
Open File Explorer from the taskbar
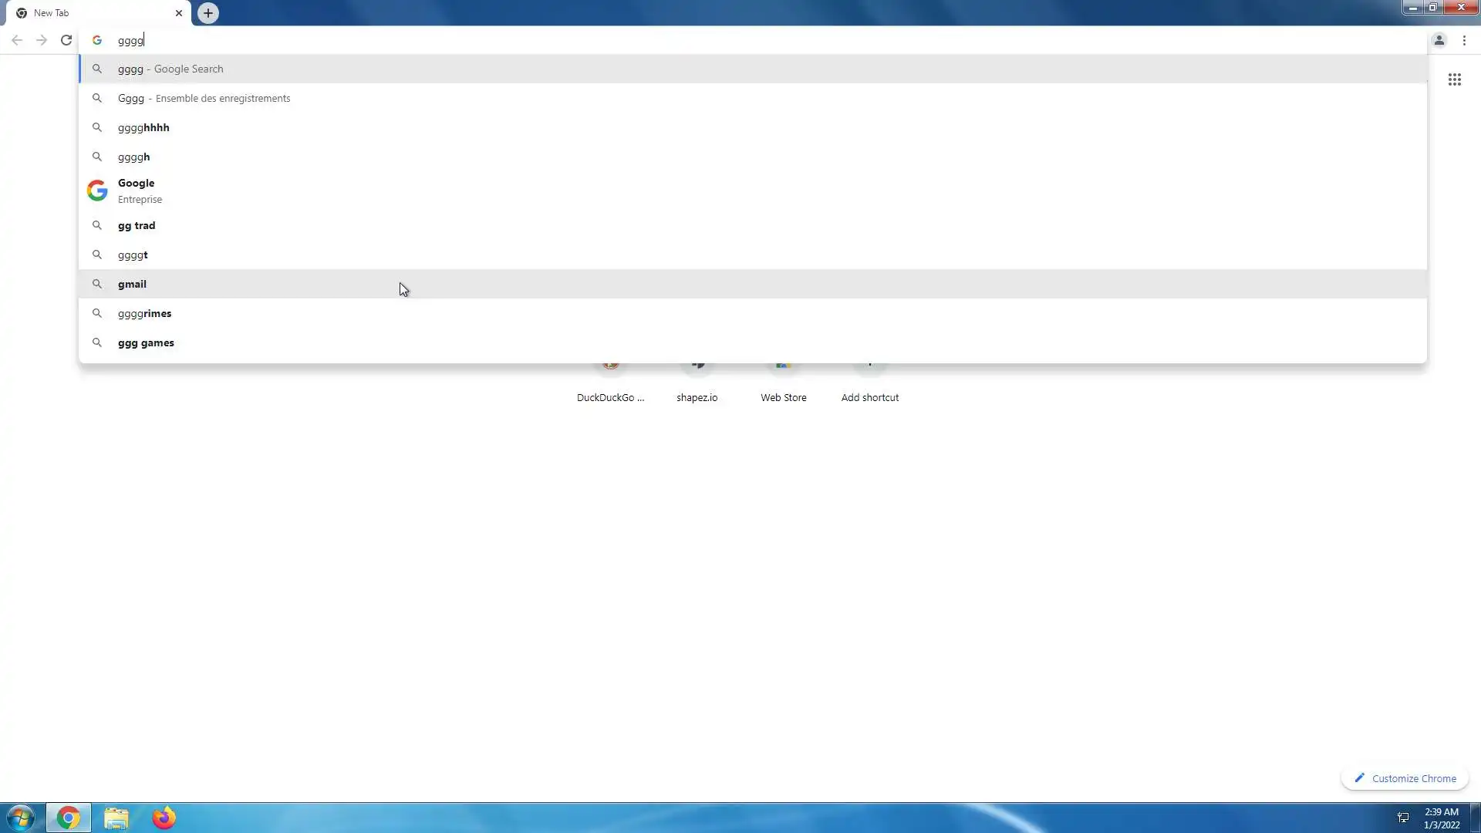click(x=116, y=818)
